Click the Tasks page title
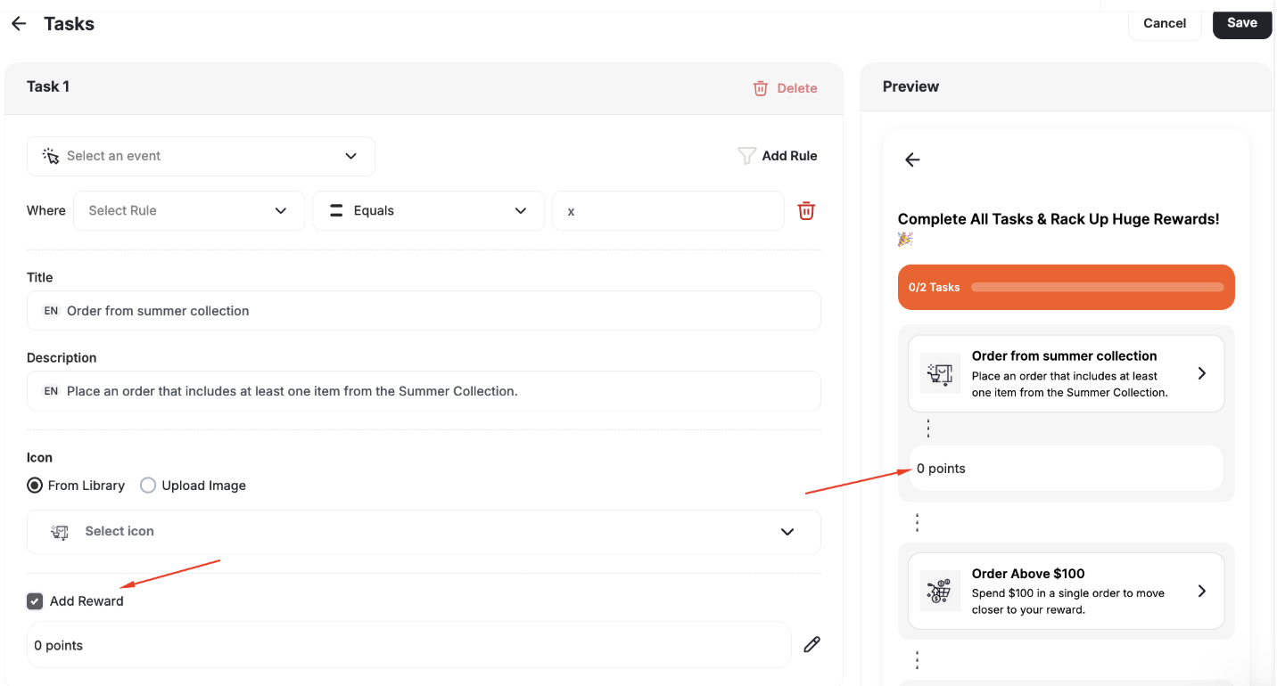The width and height of the screenshot is (1277, 686). pos(69,24)
